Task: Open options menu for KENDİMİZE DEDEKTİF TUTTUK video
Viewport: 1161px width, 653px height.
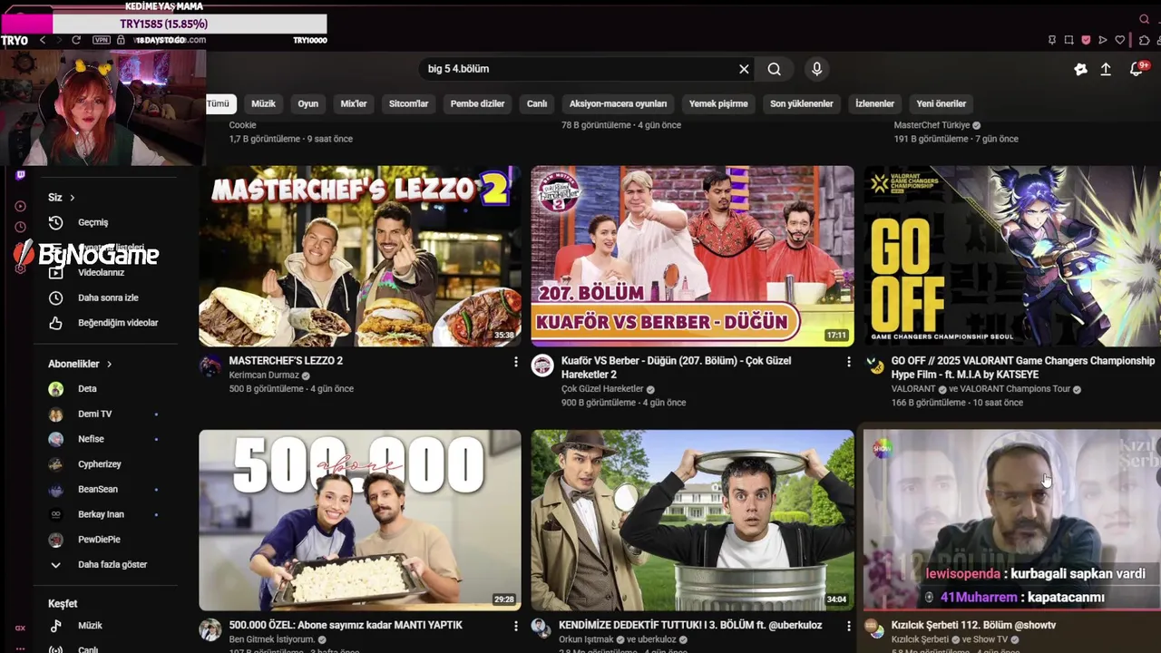Action: click(x=848, y=626)
